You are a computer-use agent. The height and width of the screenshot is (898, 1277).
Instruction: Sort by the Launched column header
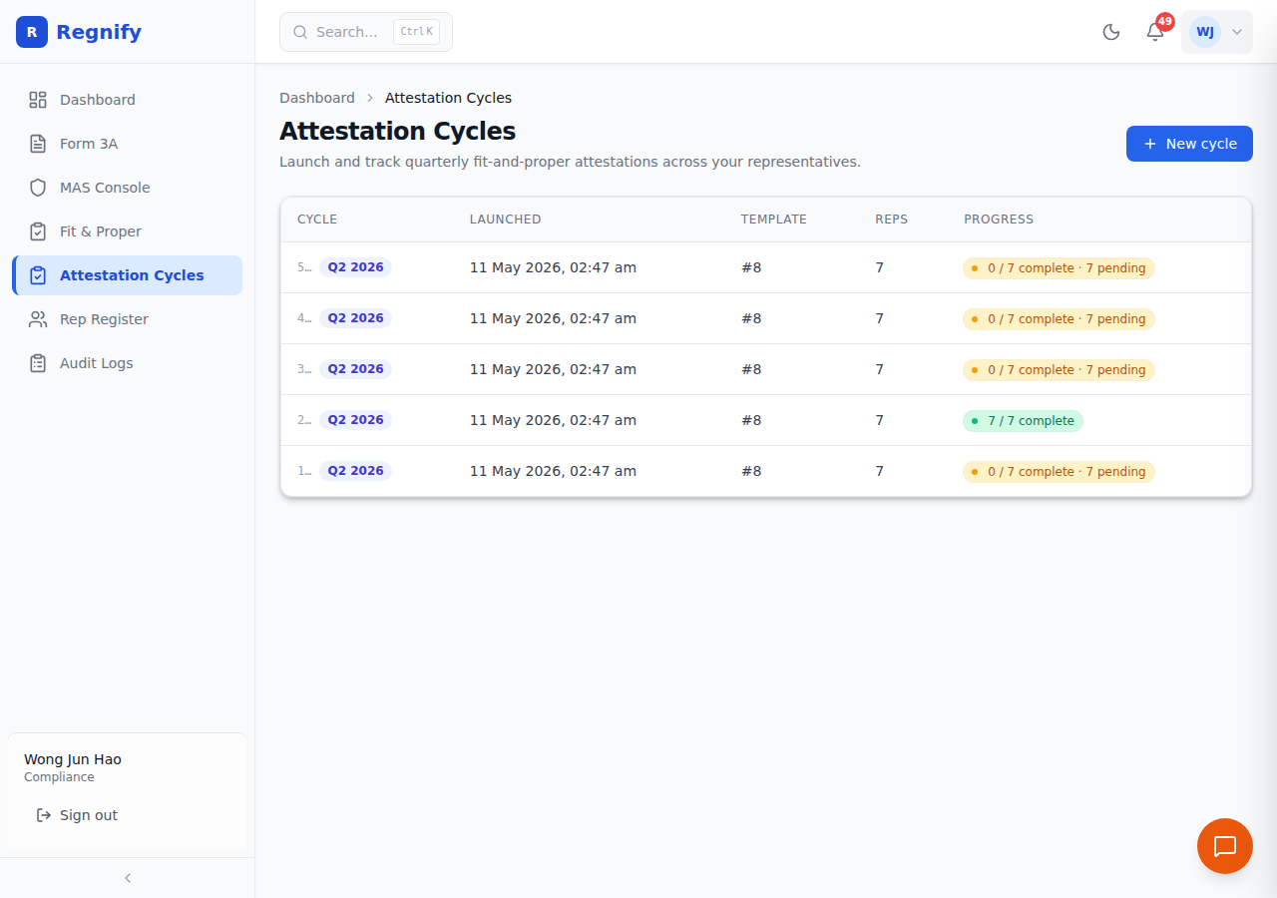click(505, 220)
